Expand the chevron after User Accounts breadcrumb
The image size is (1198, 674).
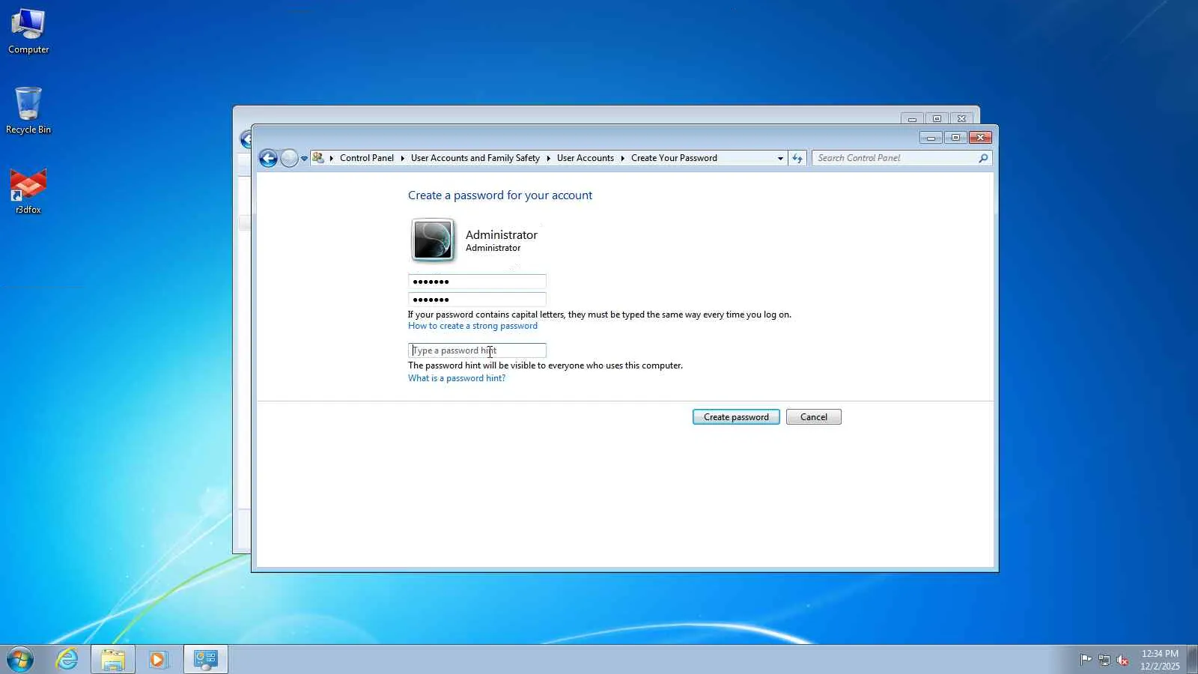pos(622,158)
